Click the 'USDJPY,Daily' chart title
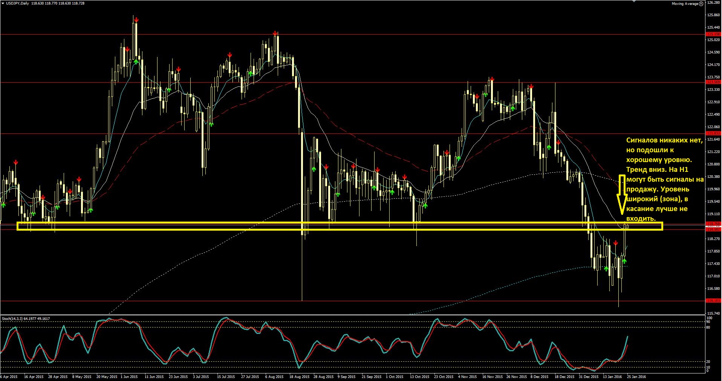The height and width of the screenshot is (381, 722). [x=17, y=3]
